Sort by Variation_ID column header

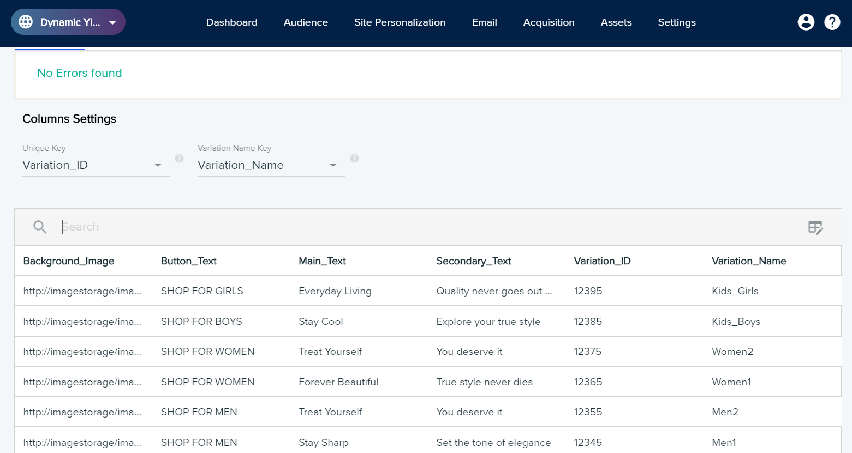[603, 261]
